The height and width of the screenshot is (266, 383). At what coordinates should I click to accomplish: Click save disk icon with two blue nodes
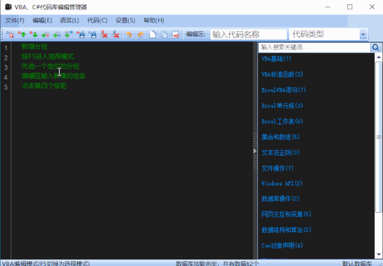[x=92, y=35]
